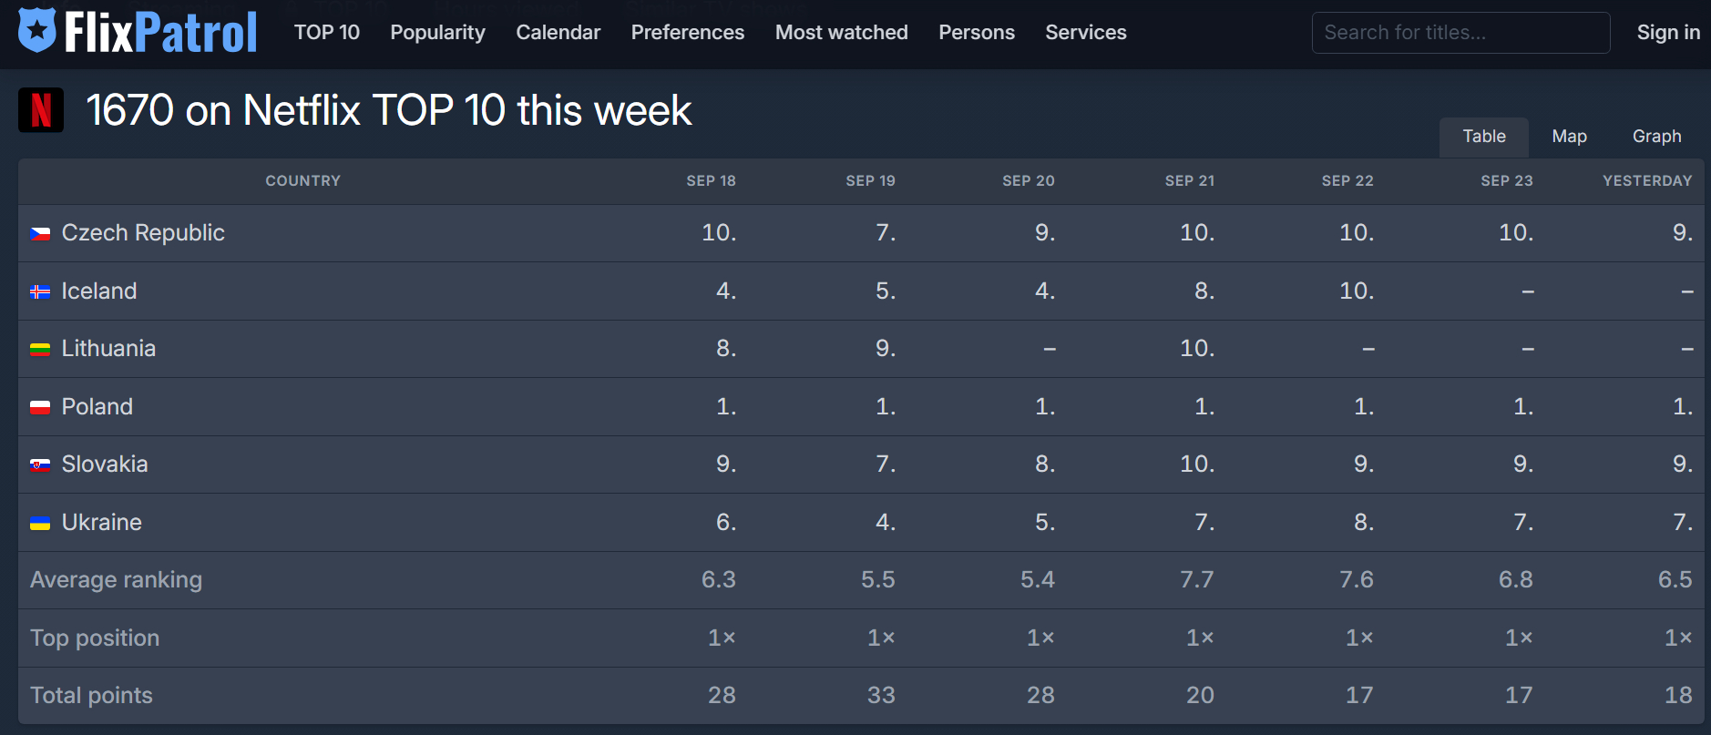Switch to the Map tab
The height and width of the screenshot is (735, 1711).
(x=1569, y=137)
